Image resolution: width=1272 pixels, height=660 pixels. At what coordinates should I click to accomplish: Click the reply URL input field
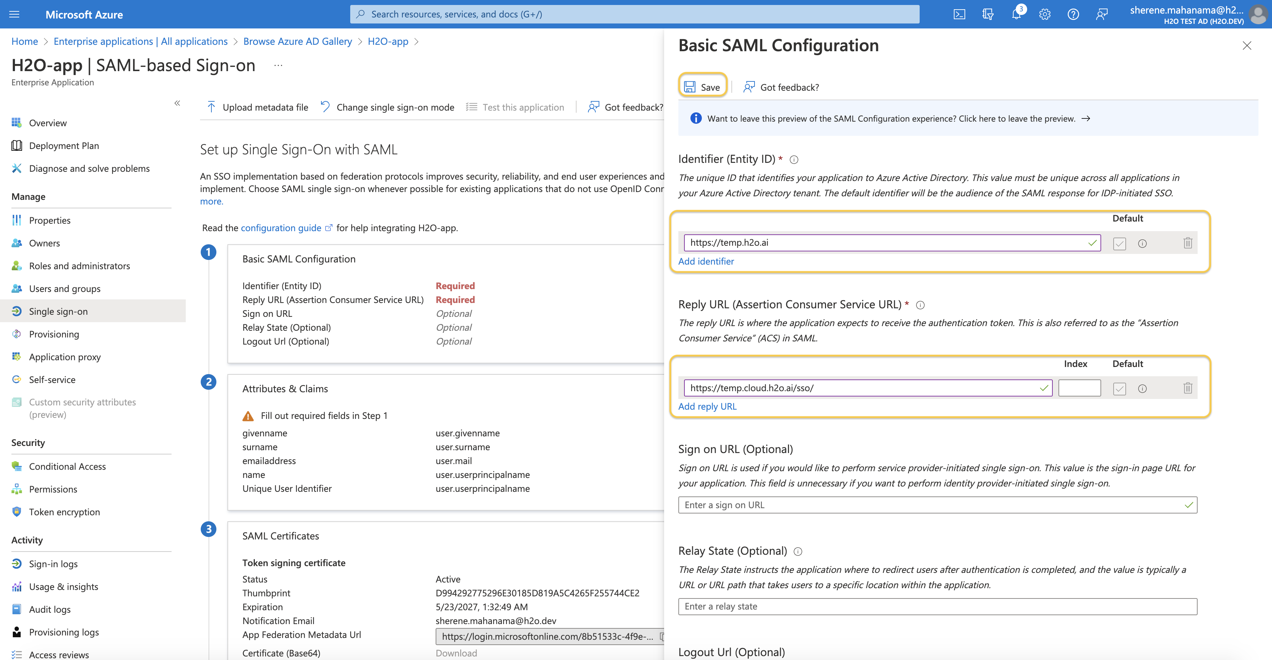pyautogui.click(x=868, y=388)
